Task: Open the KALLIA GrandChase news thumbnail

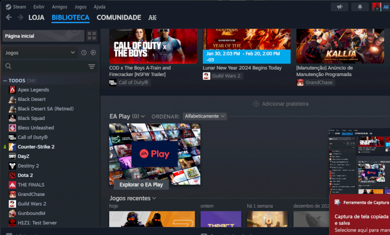Action: (340, 46)
